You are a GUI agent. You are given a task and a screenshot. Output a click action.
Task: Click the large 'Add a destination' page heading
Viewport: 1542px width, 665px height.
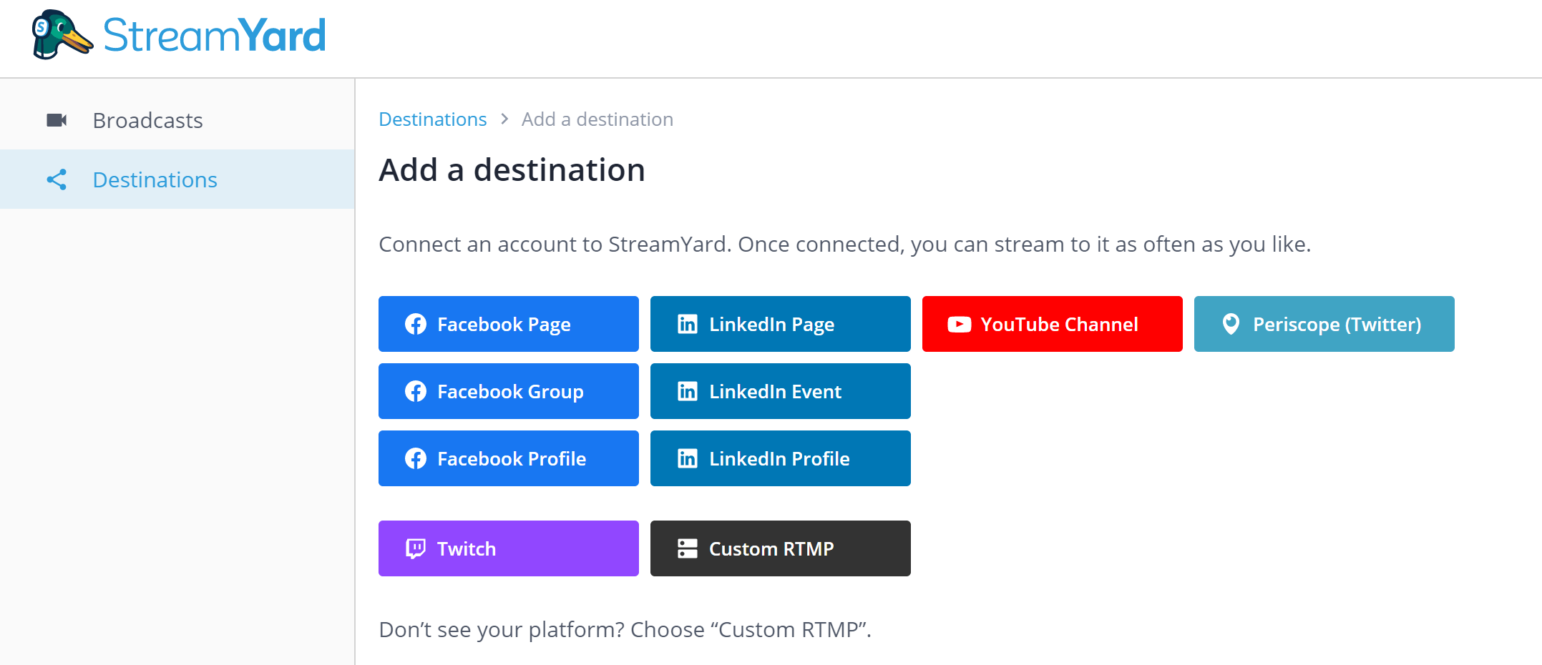click(512, 170)
